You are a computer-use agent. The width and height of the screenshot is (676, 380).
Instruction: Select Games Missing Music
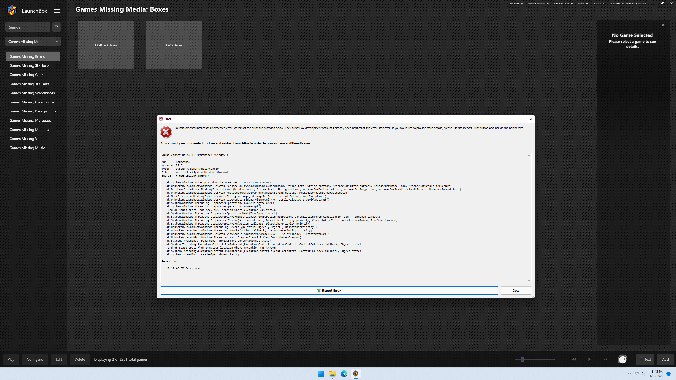[x=33, y=148]
